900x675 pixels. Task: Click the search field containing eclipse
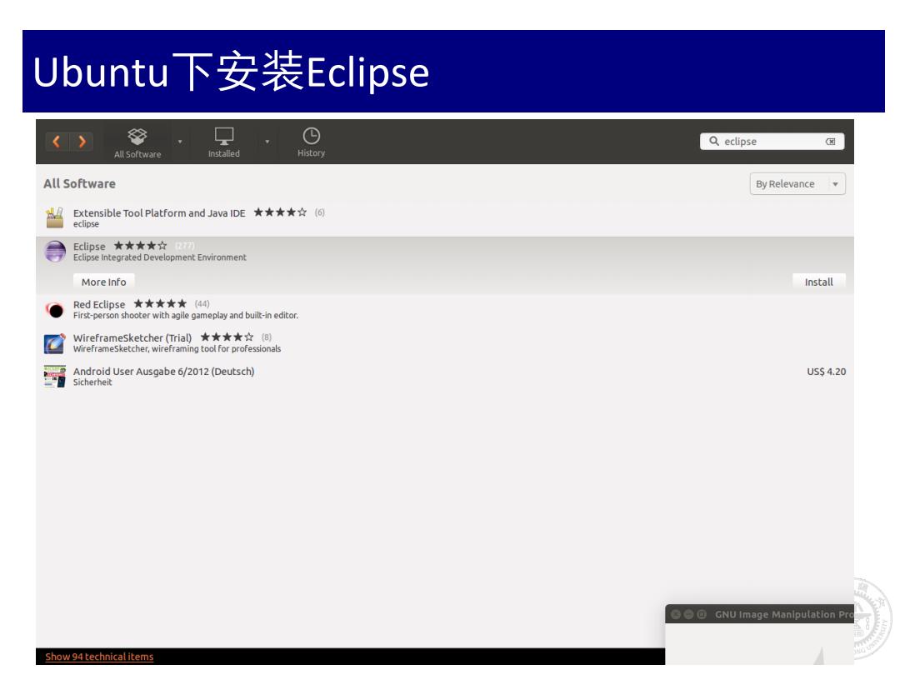pos(772,141)
